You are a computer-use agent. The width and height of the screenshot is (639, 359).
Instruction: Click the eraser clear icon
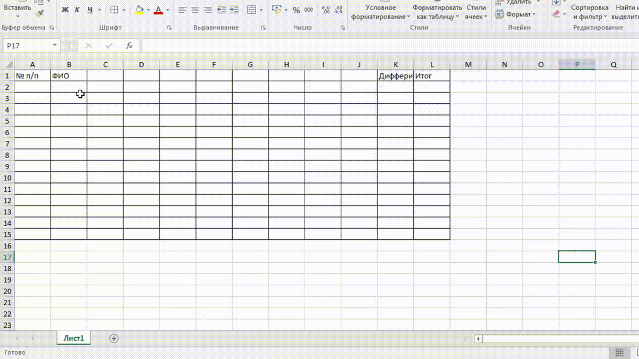[556, 14]
